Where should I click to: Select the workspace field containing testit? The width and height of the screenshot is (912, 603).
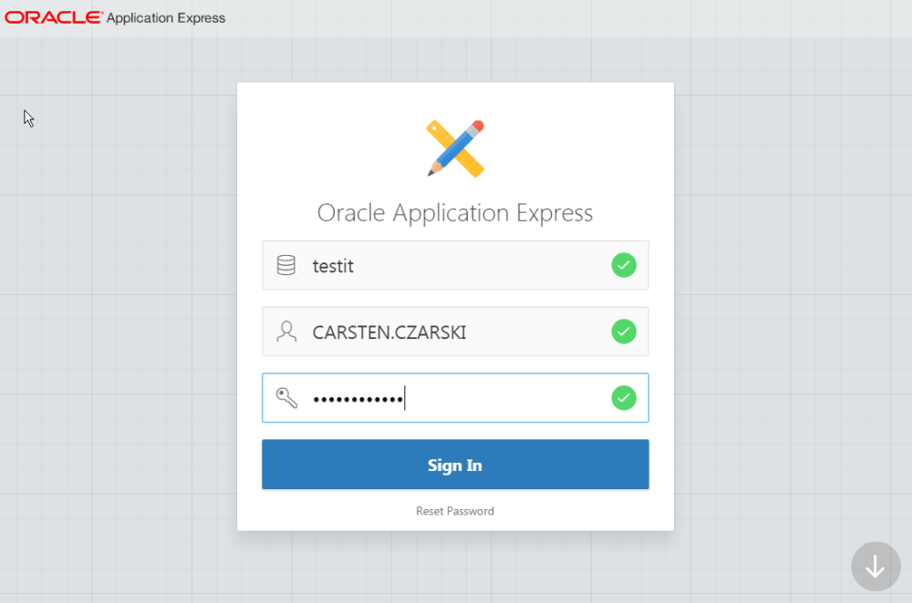(x=410, y=265)
